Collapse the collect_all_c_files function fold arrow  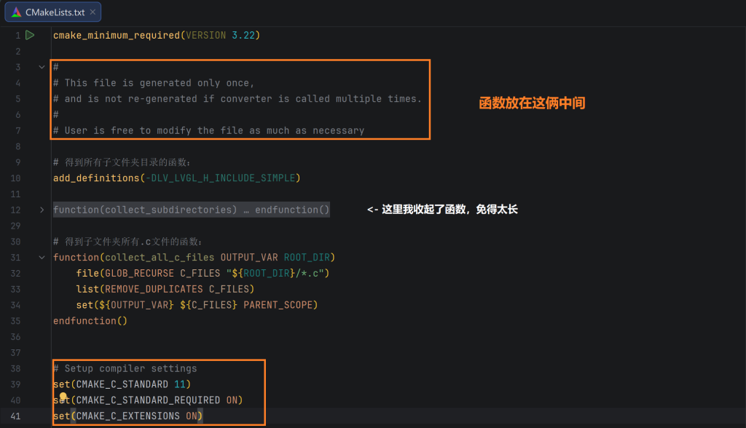(x=42, y=257)
